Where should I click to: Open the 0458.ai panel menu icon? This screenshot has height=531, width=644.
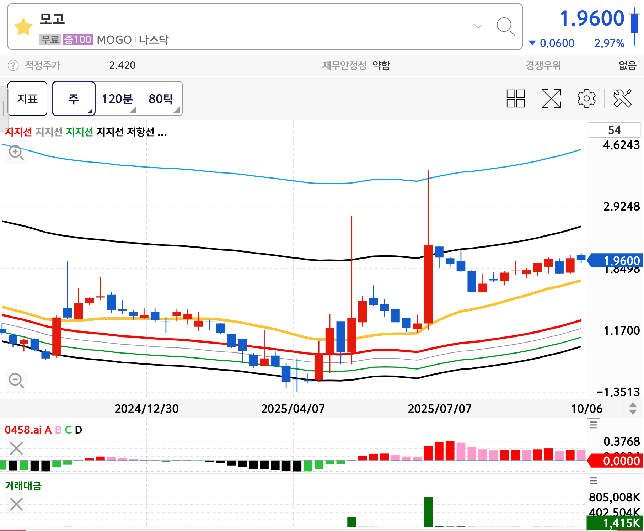[593, 425]
